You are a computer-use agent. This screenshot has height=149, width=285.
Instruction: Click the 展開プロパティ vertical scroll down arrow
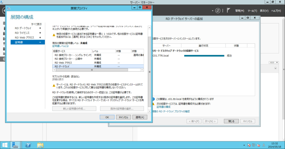click(149, 111)
